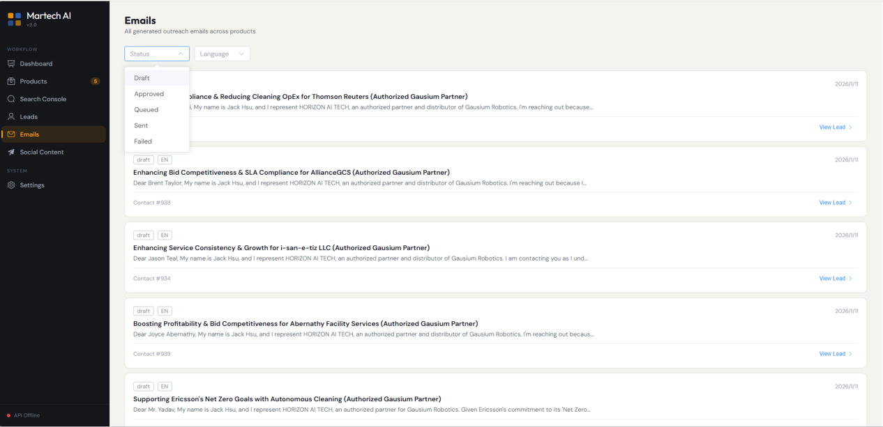The height and width of the screenshot is (427, 883).
Task: Open the i-san-e-tiz LLC email subject
Action: coord(281,248)
